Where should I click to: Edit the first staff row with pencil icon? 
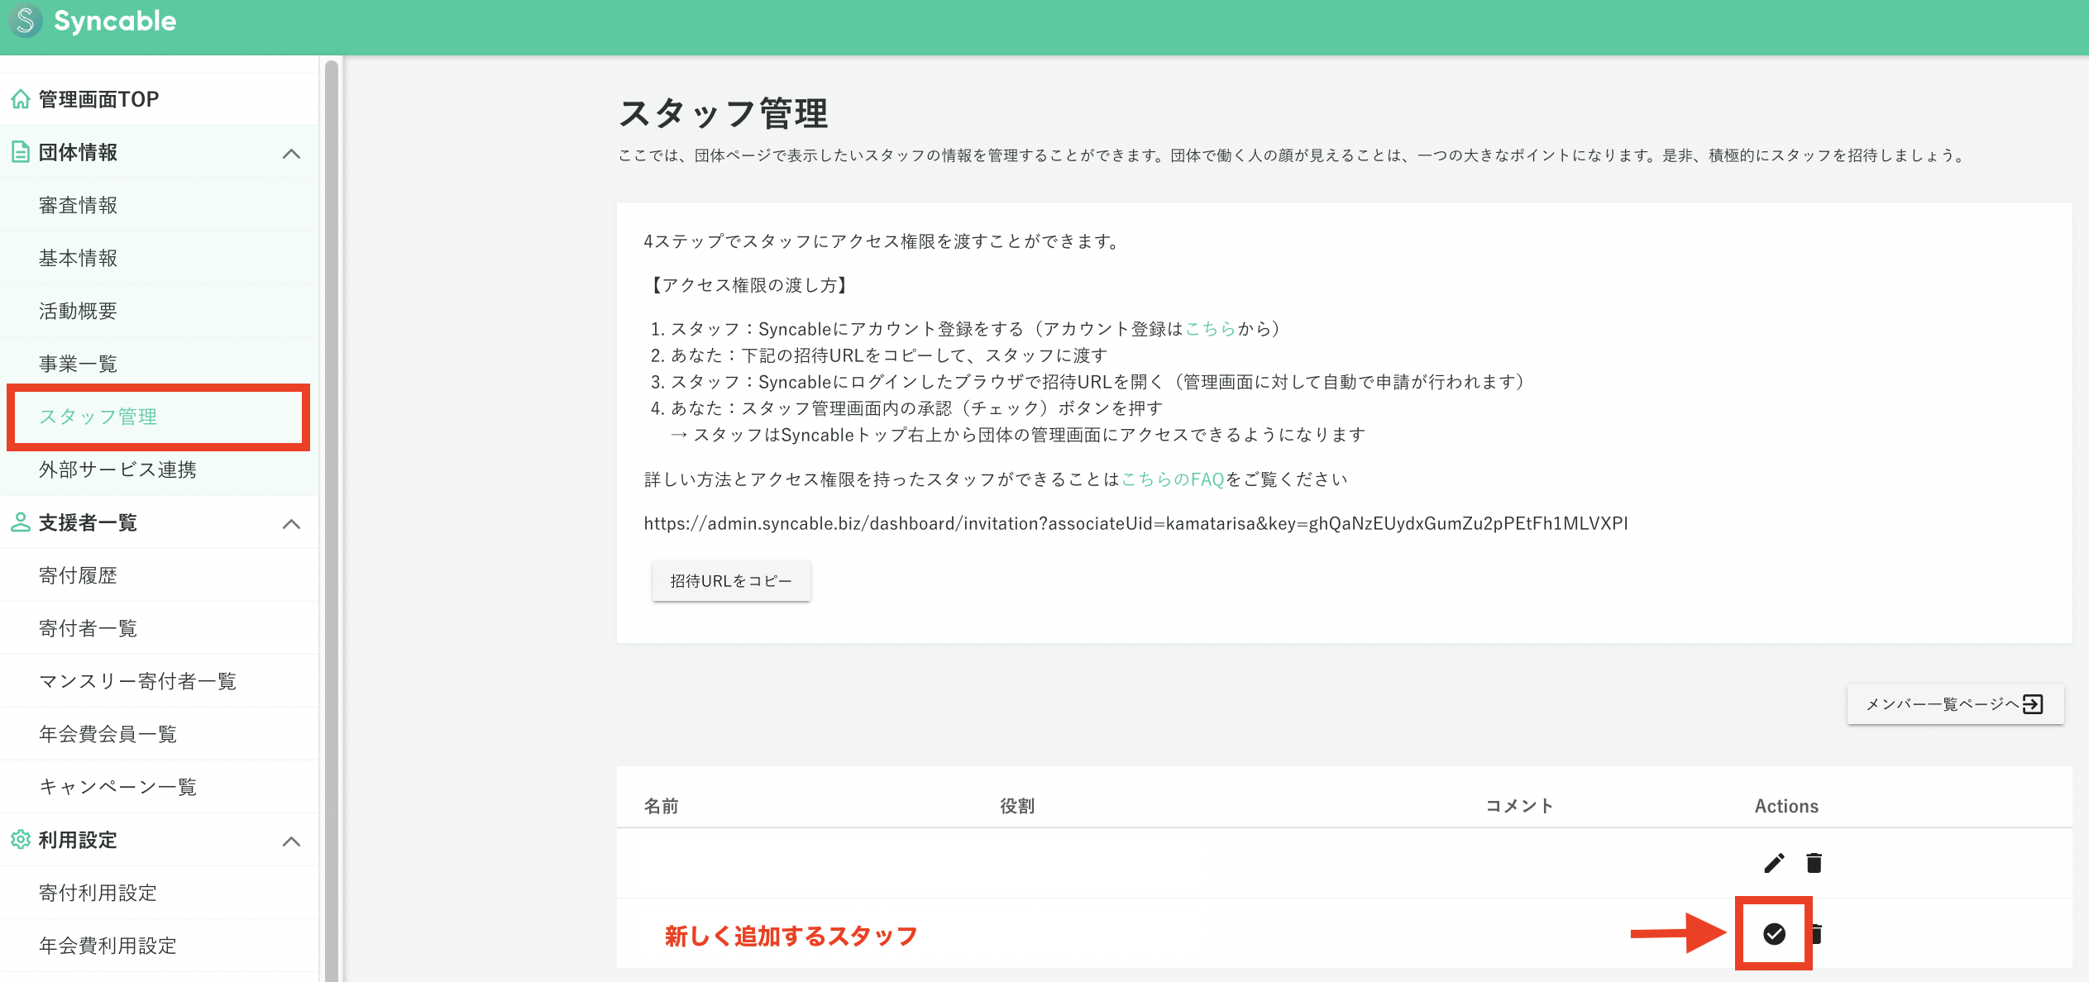click(x=1774, y=863)
